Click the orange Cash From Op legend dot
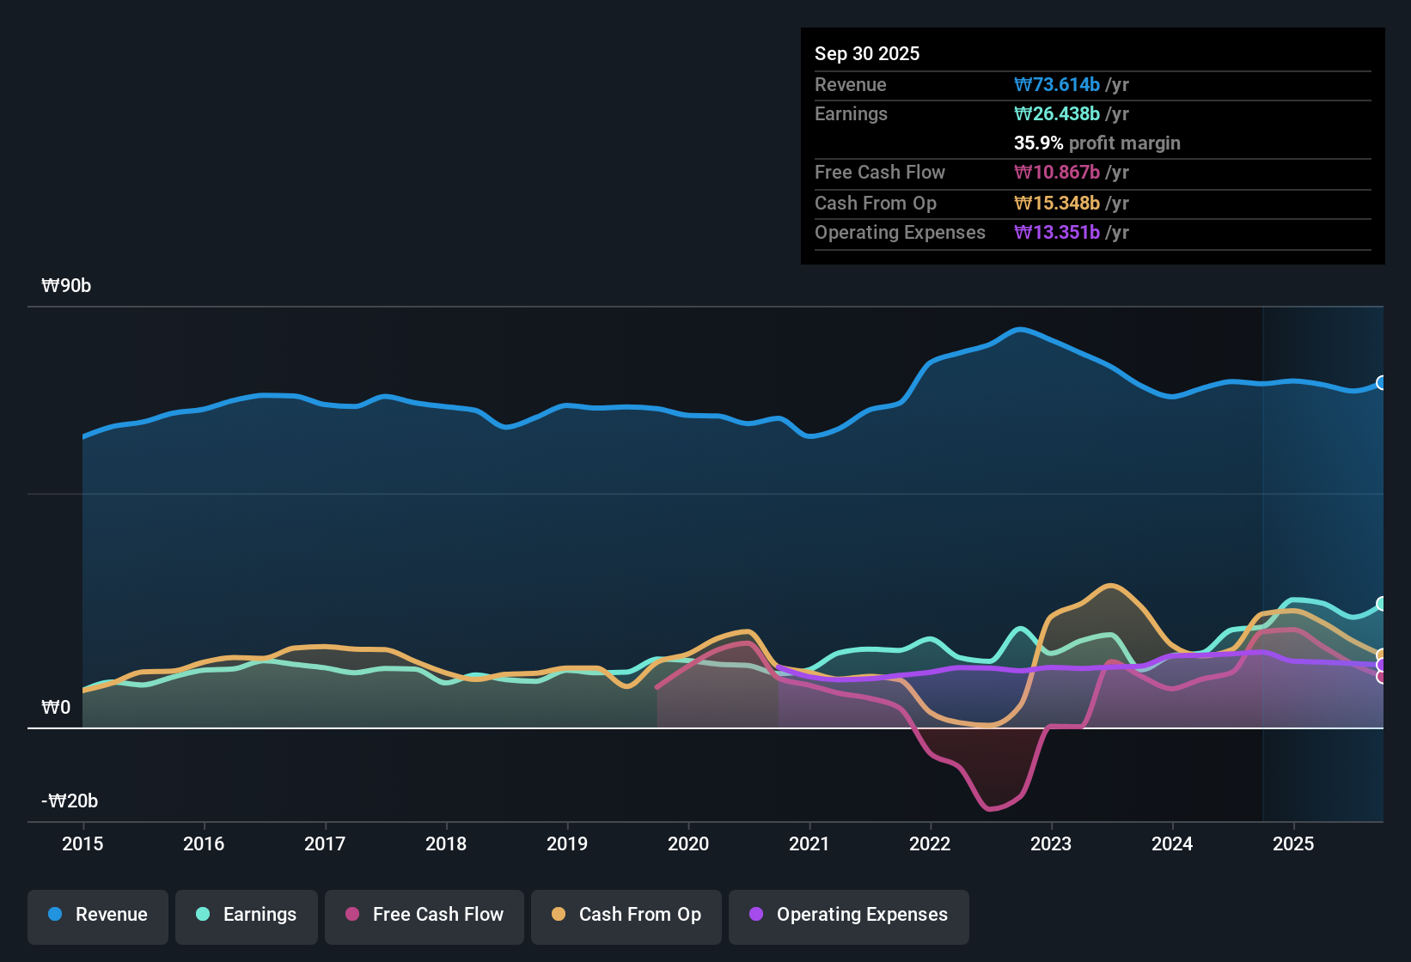The width and height of the screenshot is (1411, 962). (559, 915)
